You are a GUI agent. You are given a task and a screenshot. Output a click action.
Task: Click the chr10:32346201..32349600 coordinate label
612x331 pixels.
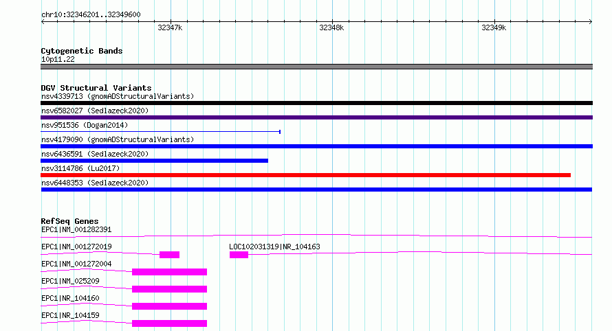coord(91,14)
